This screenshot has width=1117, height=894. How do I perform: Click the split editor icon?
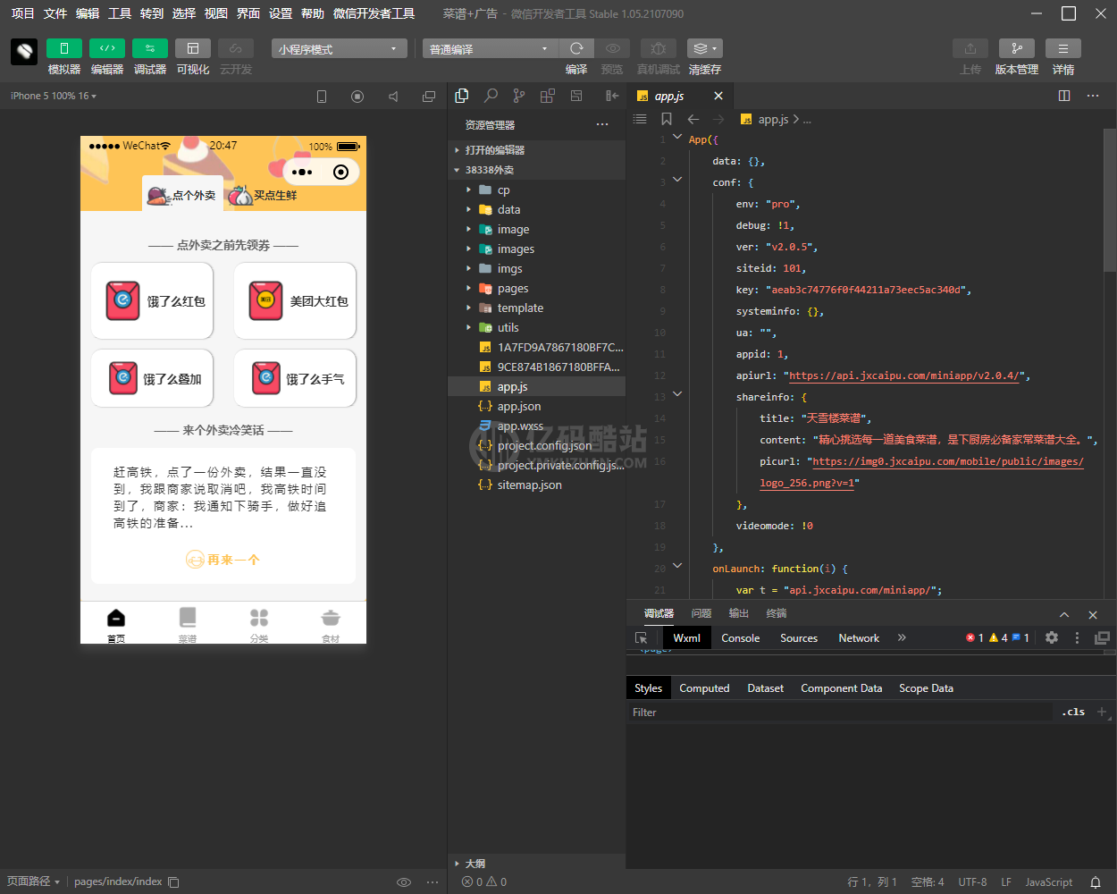click(1064, 96)
